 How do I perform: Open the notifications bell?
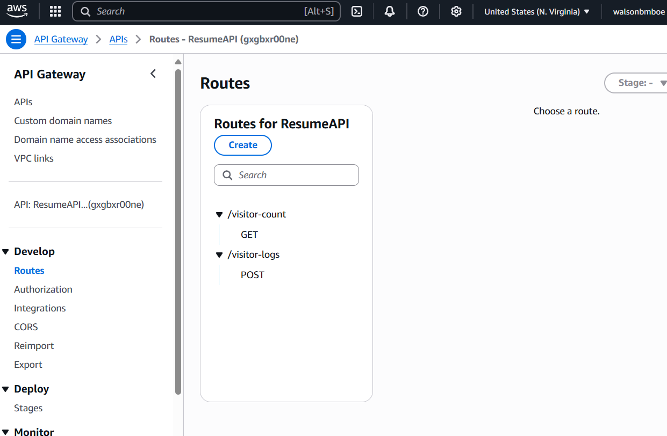click(390, 11)
